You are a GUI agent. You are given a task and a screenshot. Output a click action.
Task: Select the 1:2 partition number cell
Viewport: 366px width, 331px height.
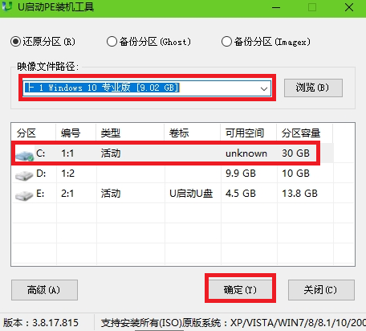67,174
